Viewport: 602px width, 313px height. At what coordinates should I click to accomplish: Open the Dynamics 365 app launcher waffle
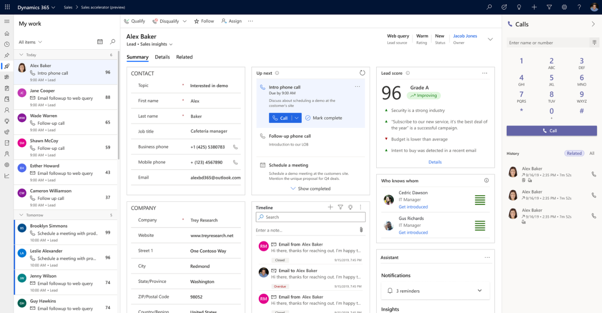tap(7, 7)
